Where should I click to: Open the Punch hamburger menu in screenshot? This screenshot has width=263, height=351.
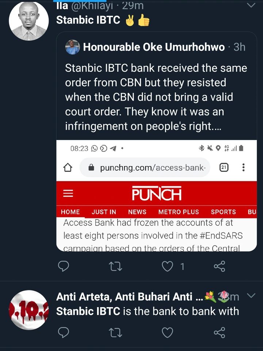(68, 193)
